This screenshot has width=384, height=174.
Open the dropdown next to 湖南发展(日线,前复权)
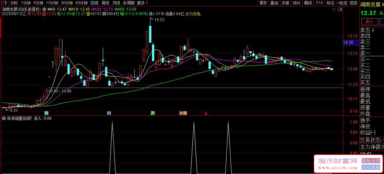[x=44, y=9]
